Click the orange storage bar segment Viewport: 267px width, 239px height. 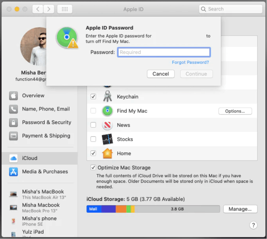pos(121,209)
